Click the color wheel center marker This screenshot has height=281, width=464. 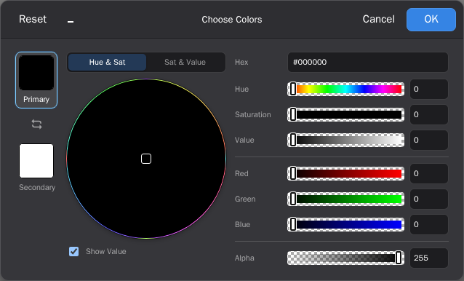click(x=146, y=159)
